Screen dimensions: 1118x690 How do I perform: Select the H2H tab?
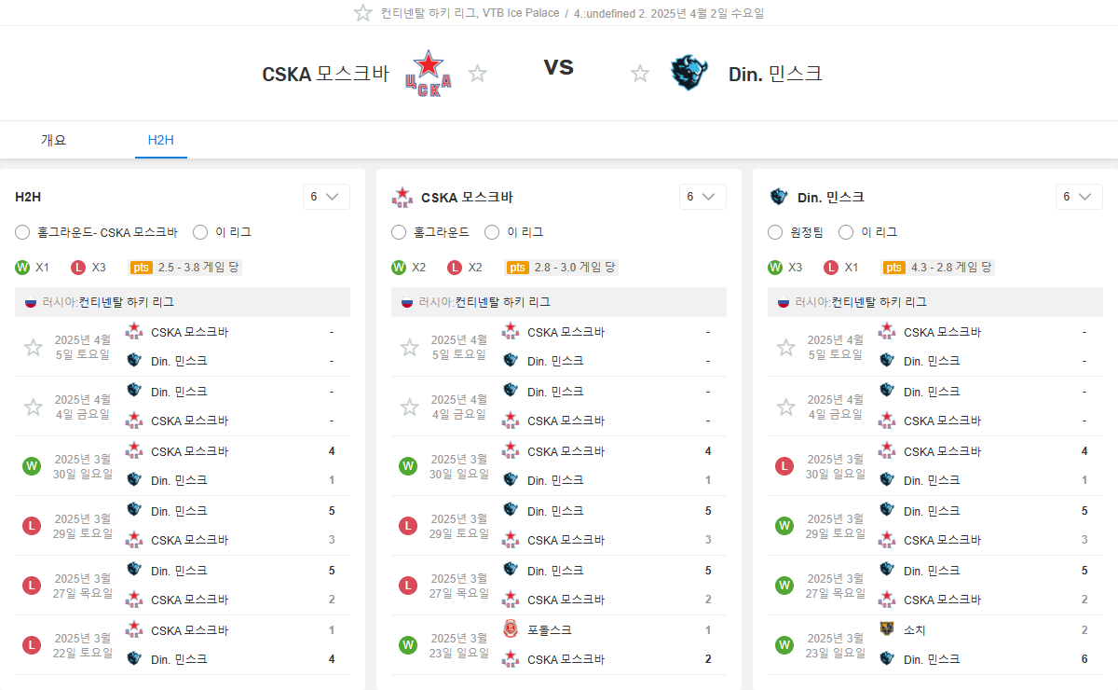[161, 141]
